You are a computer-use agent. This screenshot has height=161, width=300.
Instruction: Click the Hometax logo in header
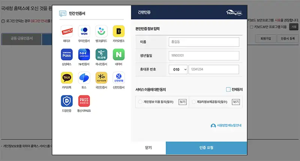[x=234, y=13]
